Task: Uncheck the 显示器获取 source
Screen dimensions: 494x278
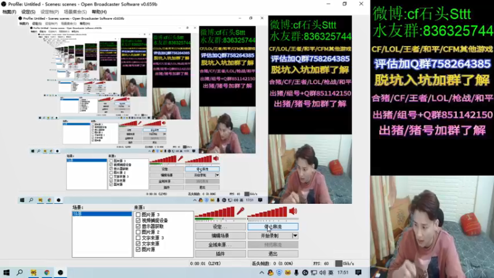Action: point(138,226)
